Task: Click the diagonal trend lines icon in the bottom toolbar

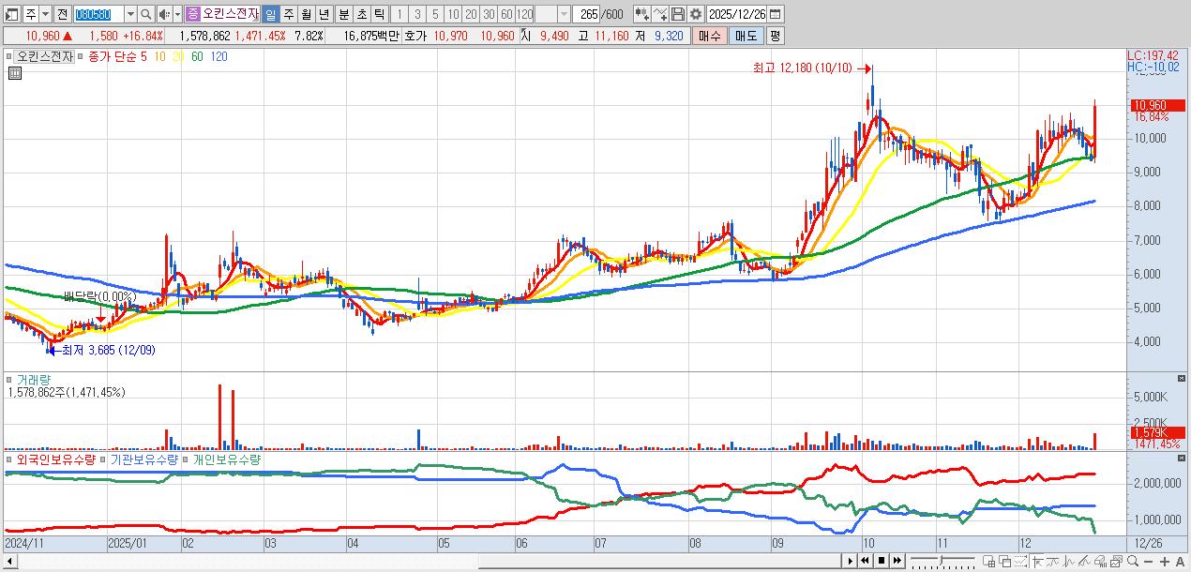Action: point(1084,561)
